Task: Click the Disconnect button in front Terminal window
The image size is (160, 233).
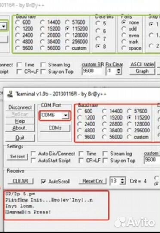Action: tap(20, 107)
